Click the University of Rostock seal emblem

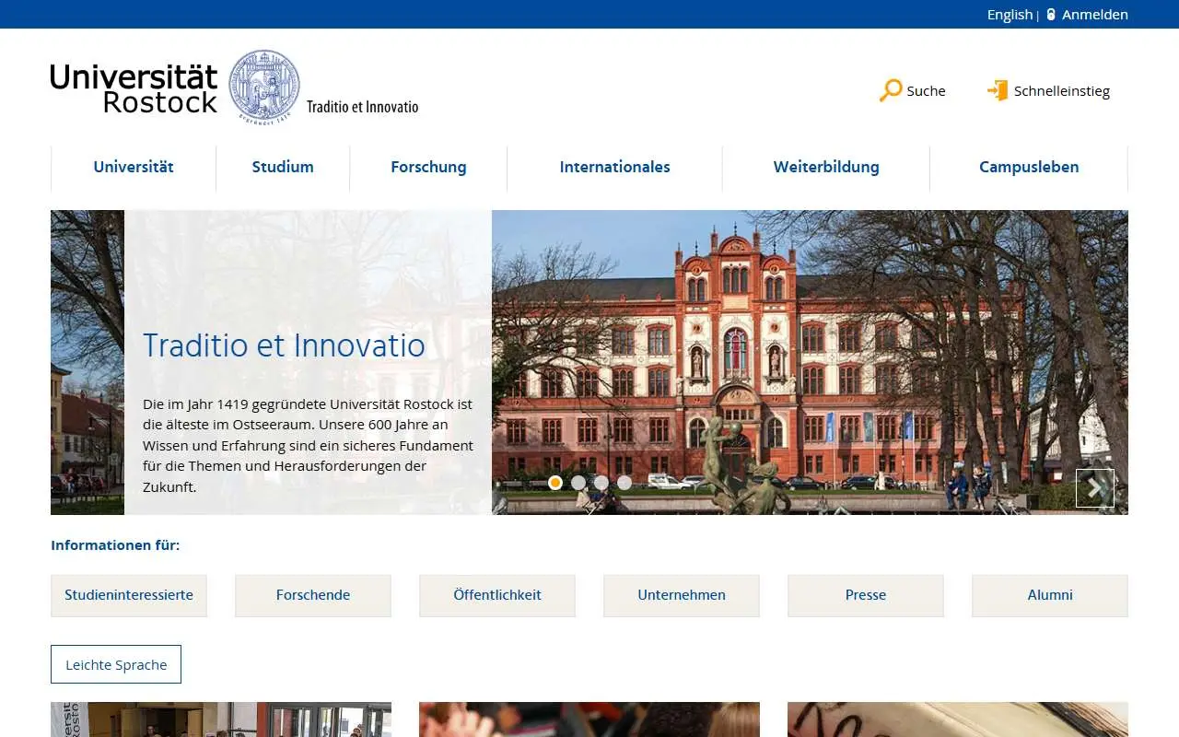pos(264,87)
